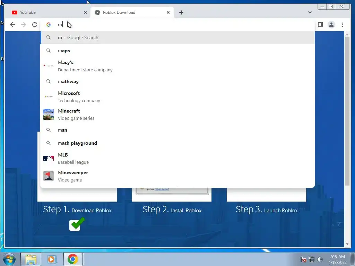
Task: Choose 'm - Google Search' suggestion
Action: pos(177,37)
